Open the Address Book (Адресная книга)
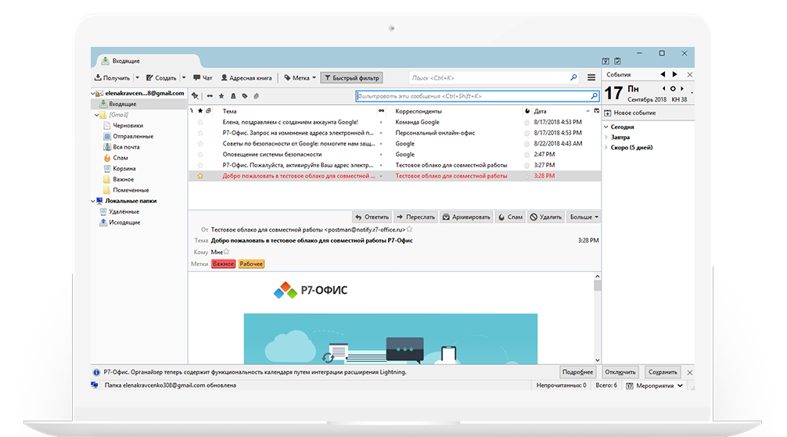Viewport: 787px width, 437px height. pyautogui.click(x=246, y=78)
